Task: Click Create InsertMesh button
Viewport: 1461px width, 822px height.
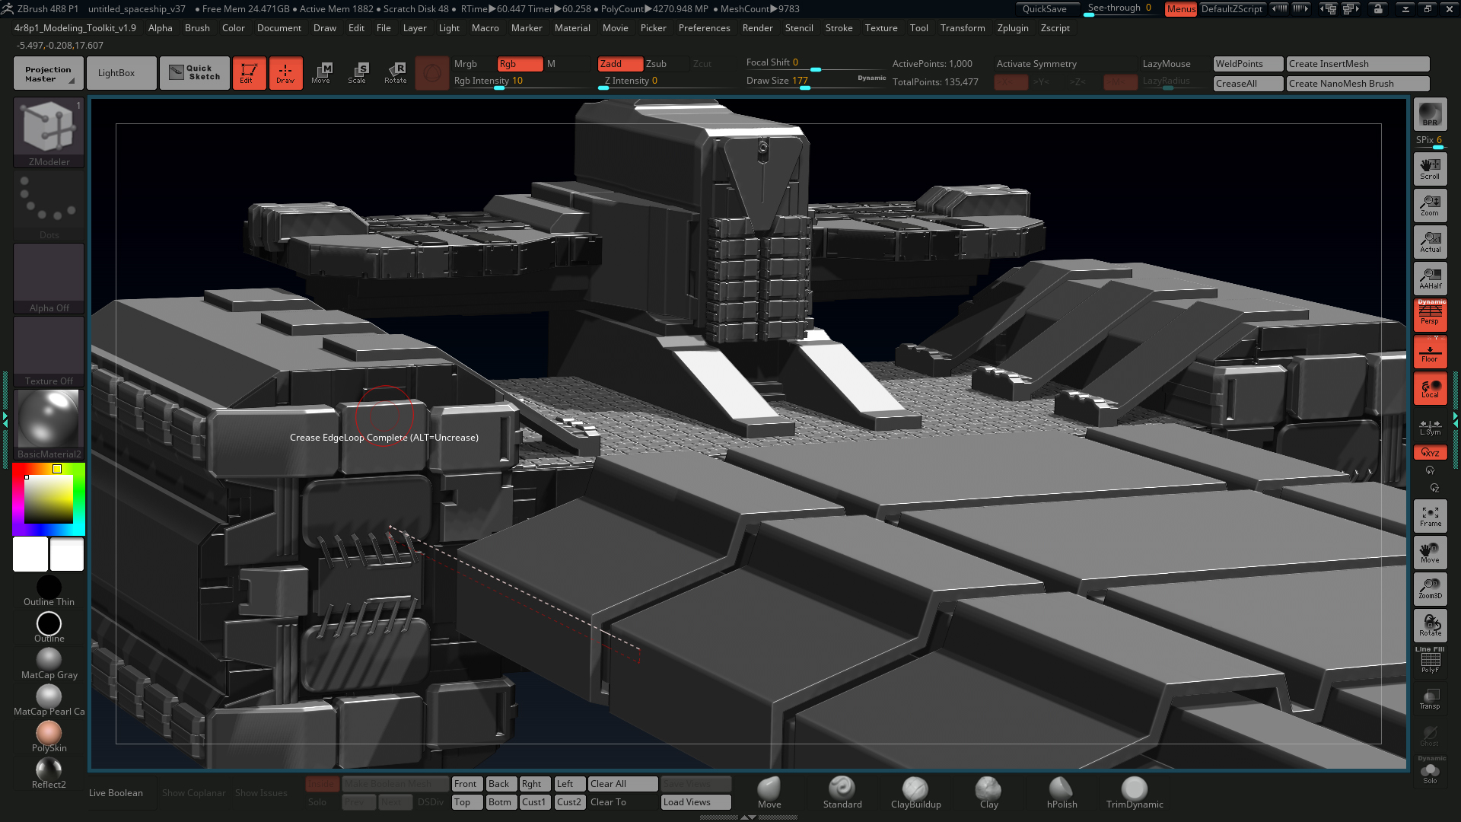Action: [1358, 64]
